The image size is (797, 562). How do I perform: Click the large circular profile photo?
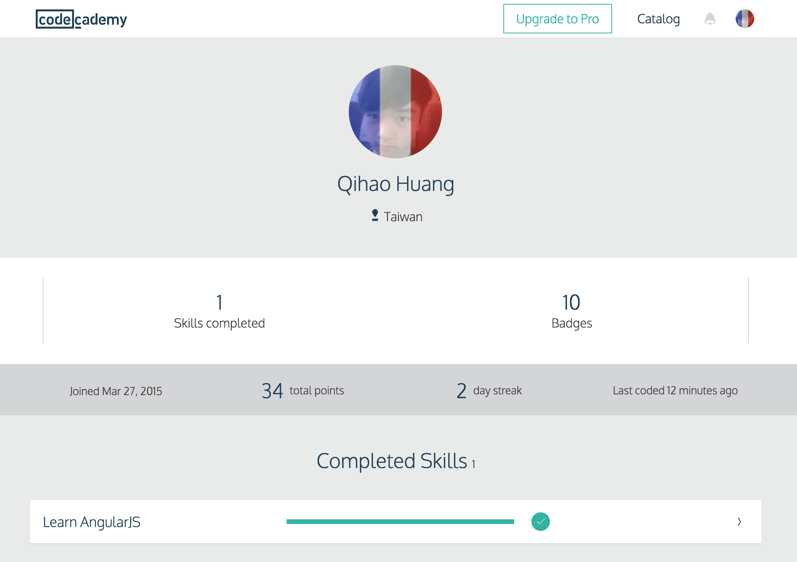(395, 112)
